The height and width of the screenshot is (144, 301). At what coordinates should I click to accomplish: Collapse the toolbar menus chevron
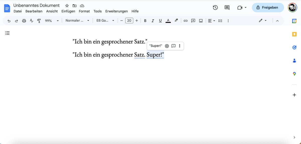[277, 21]
